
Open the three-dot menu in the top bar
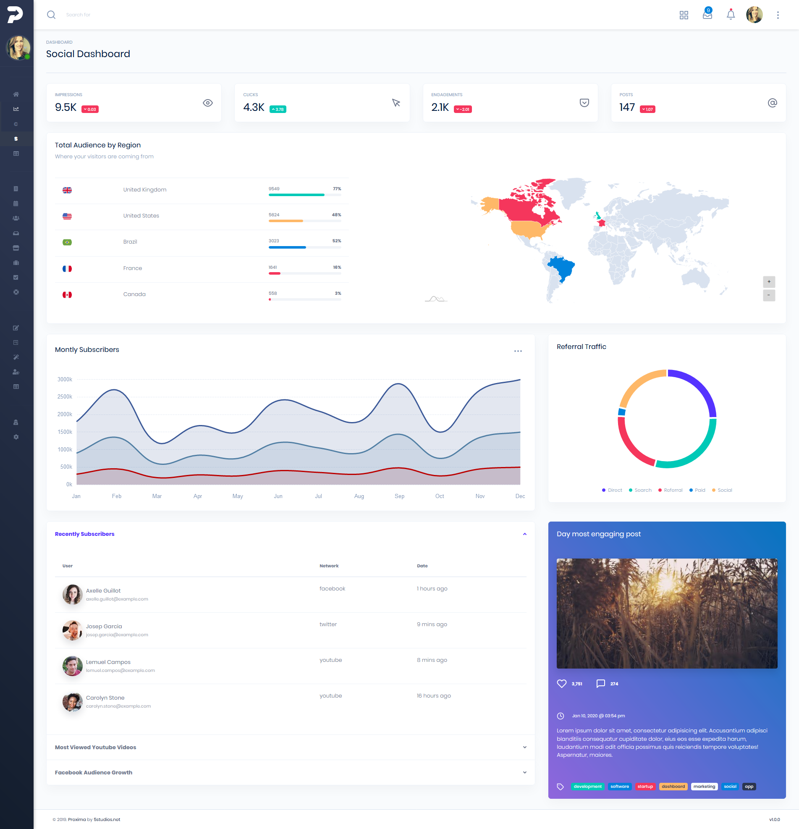[x=777, y=15]
